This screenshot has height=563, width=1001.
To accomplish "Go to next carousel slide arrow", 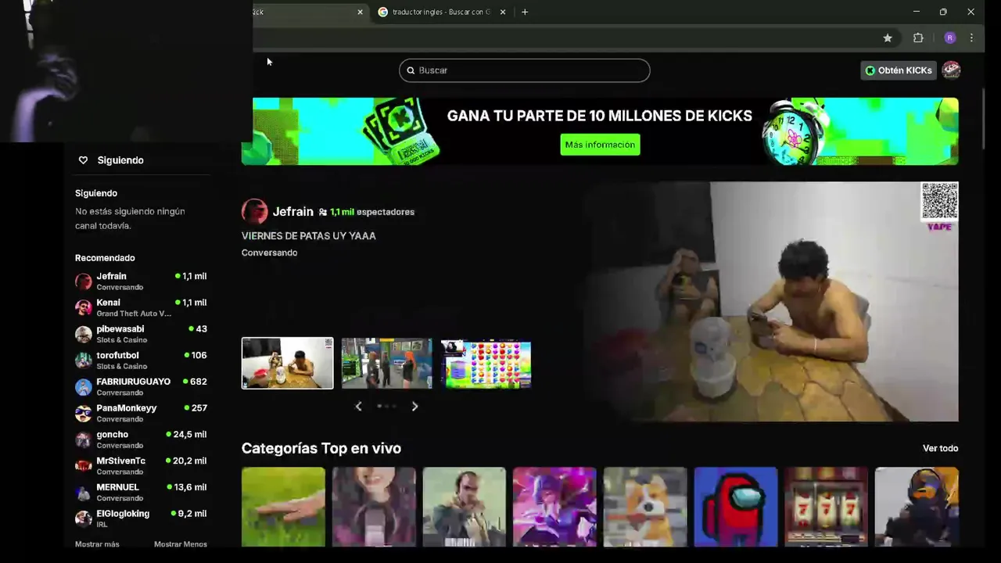I will [x=414, y=407].
